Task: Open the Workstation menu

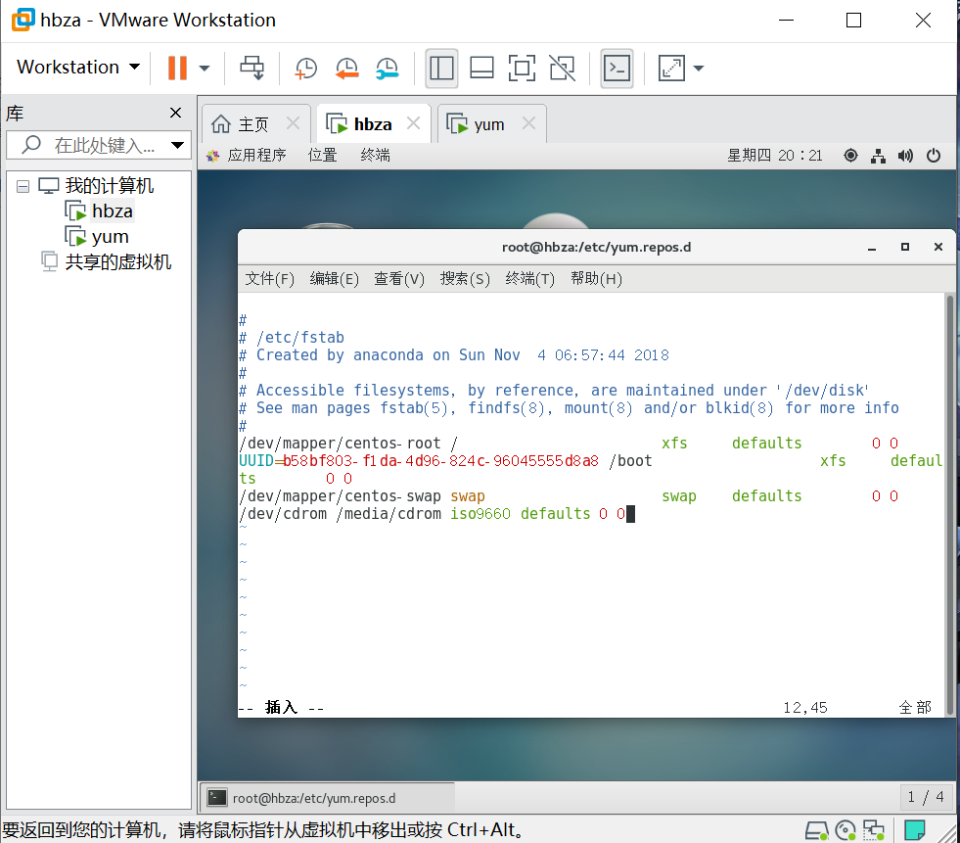Action: click(77, 67)
